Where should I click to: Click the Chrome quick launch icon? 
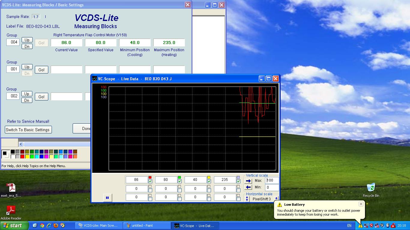42,226
